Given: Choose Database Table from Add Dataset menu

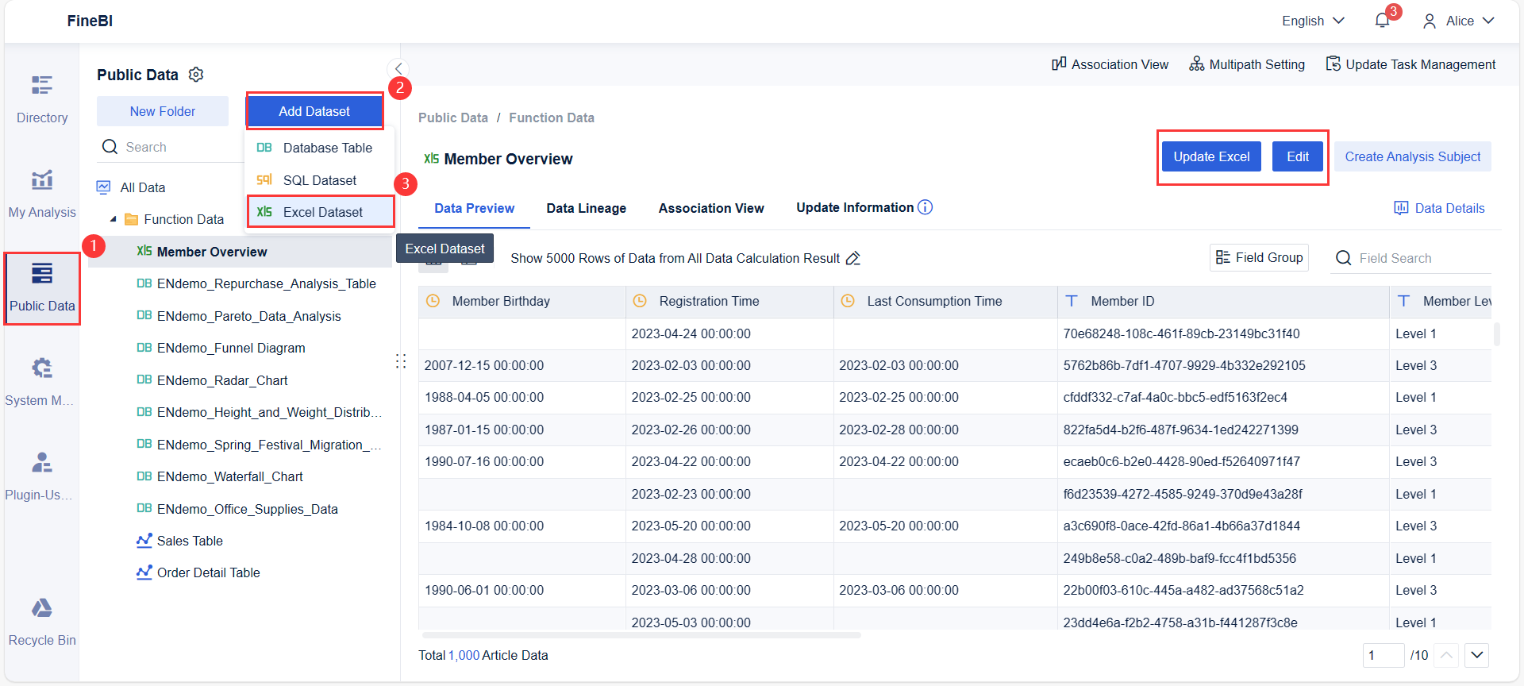Looking at the screenshot, I should coord(320,148).
